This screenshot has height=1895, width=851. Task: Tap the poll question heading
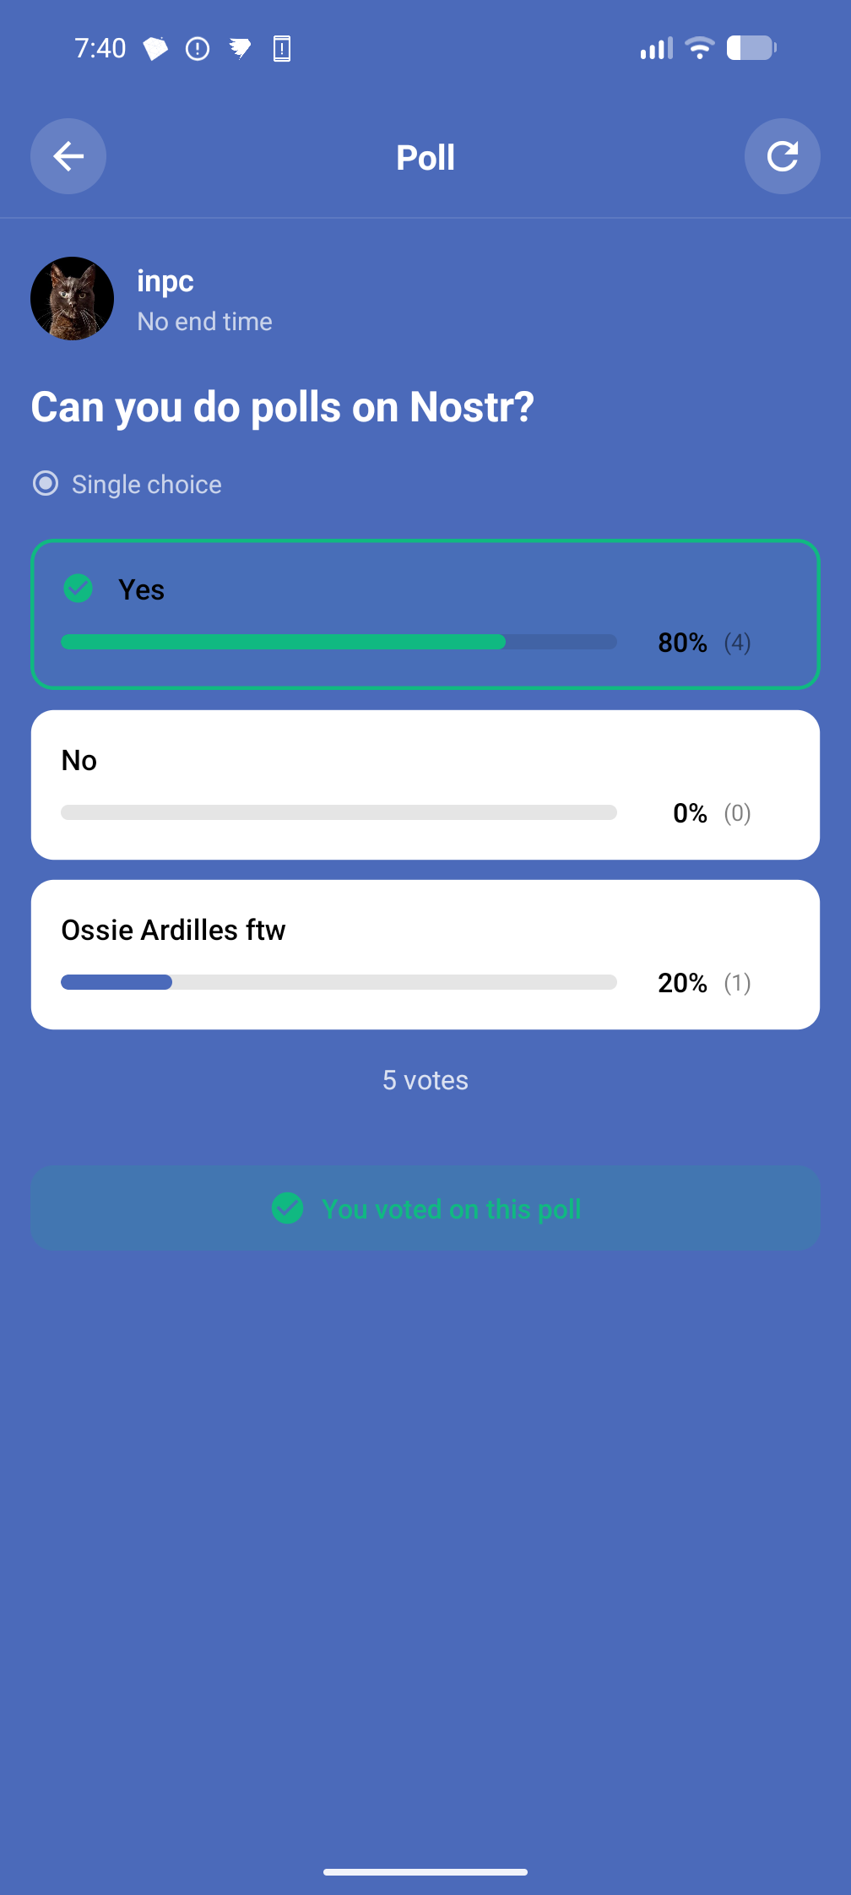click(283, 408)
